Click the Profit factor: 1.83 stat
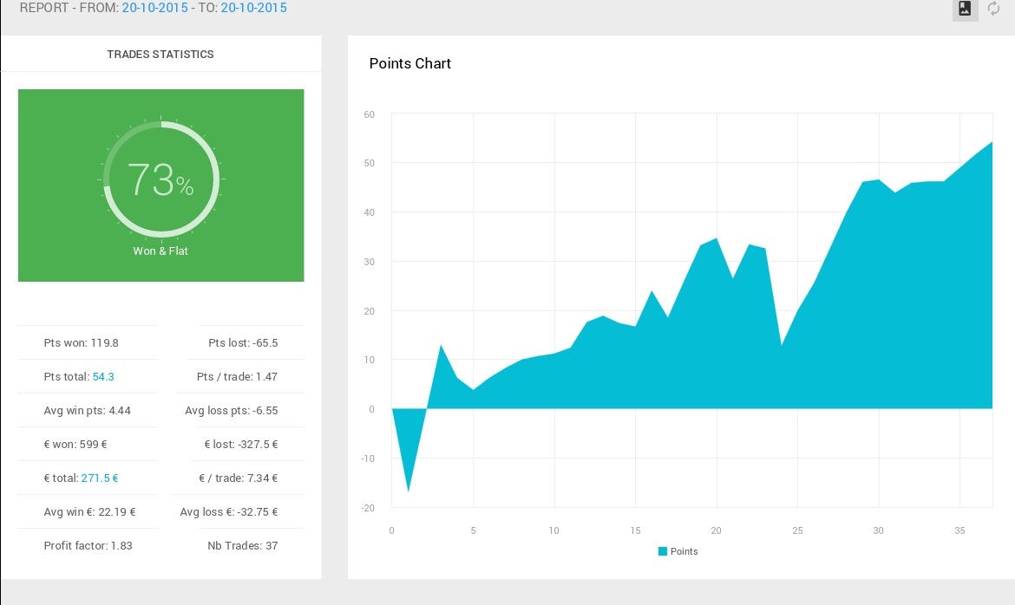This screenshot has height=605, width=1015. tap(88, 546)
